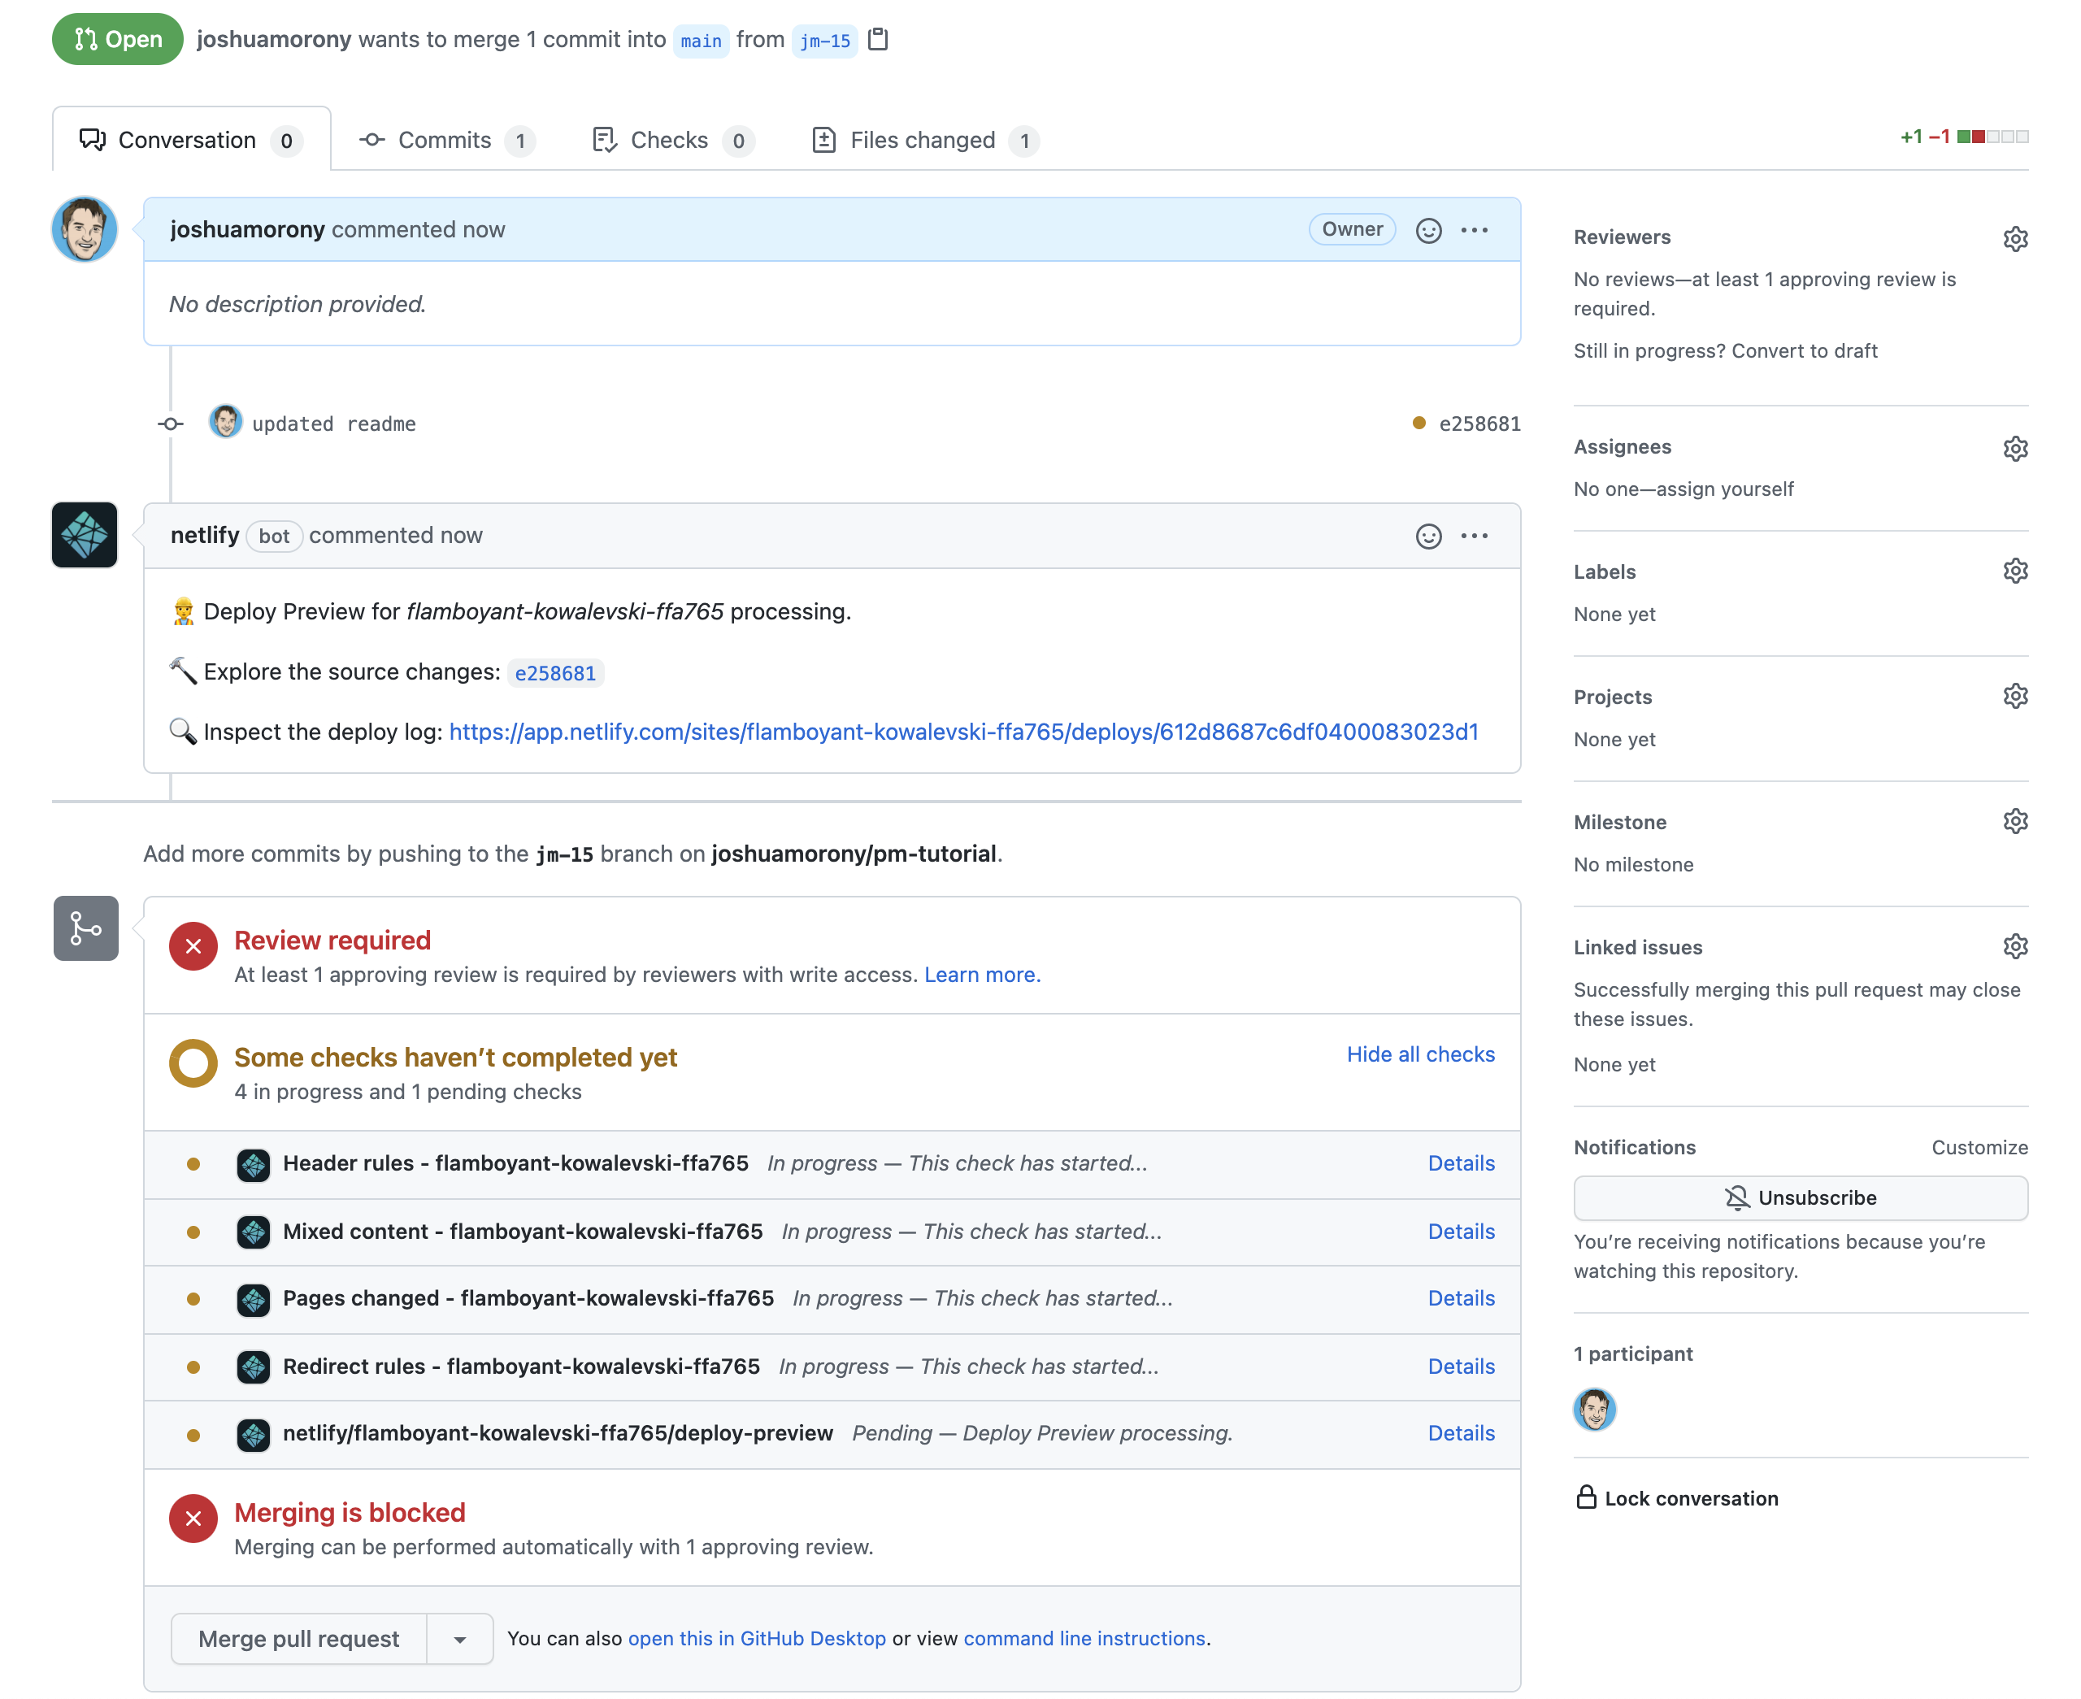Click the jm-15 branch label in header
The width and height of the screenshot is (2081, 1699).
coord(825,41)
